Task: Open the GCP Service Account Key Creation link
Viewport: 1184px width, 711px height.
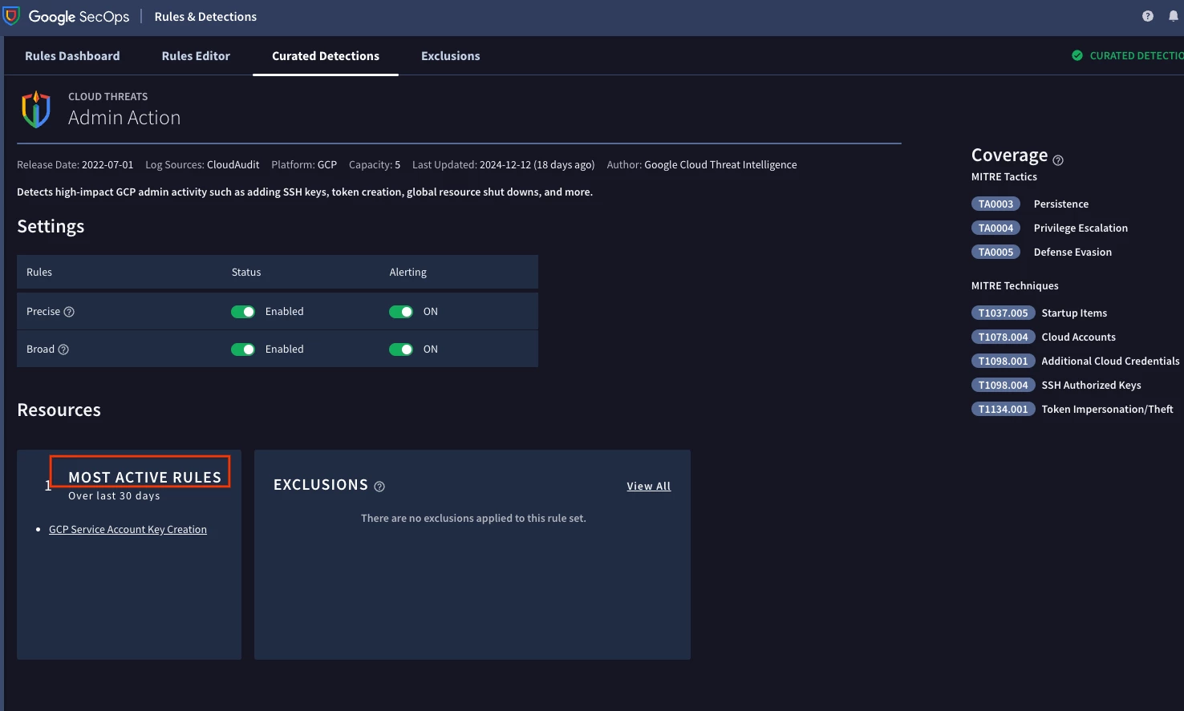Action: [x=128, y=530]
